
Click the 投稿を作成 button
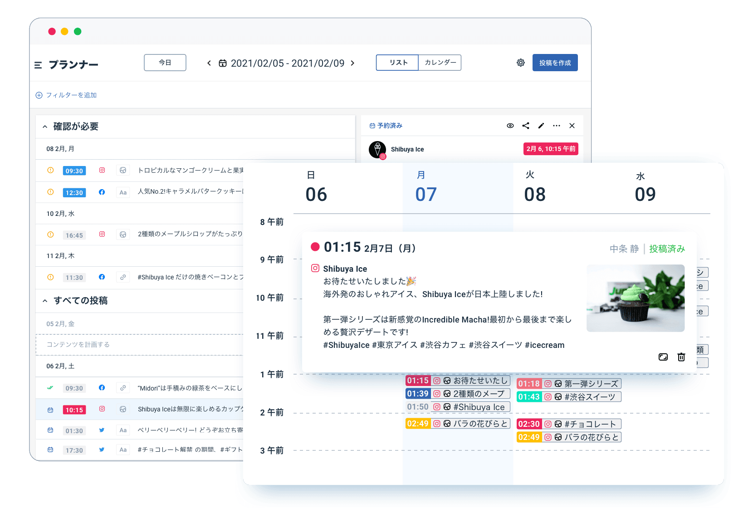pyautogui.click(x=555, y=63)
